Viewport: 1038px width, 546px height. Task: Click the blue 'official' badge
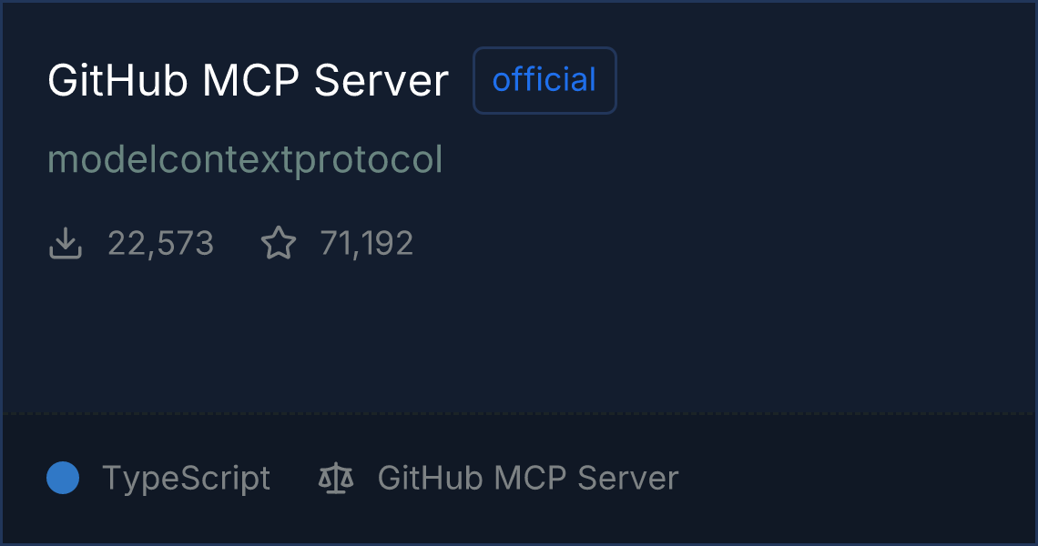pyautogui.click(x=544, y=80)
